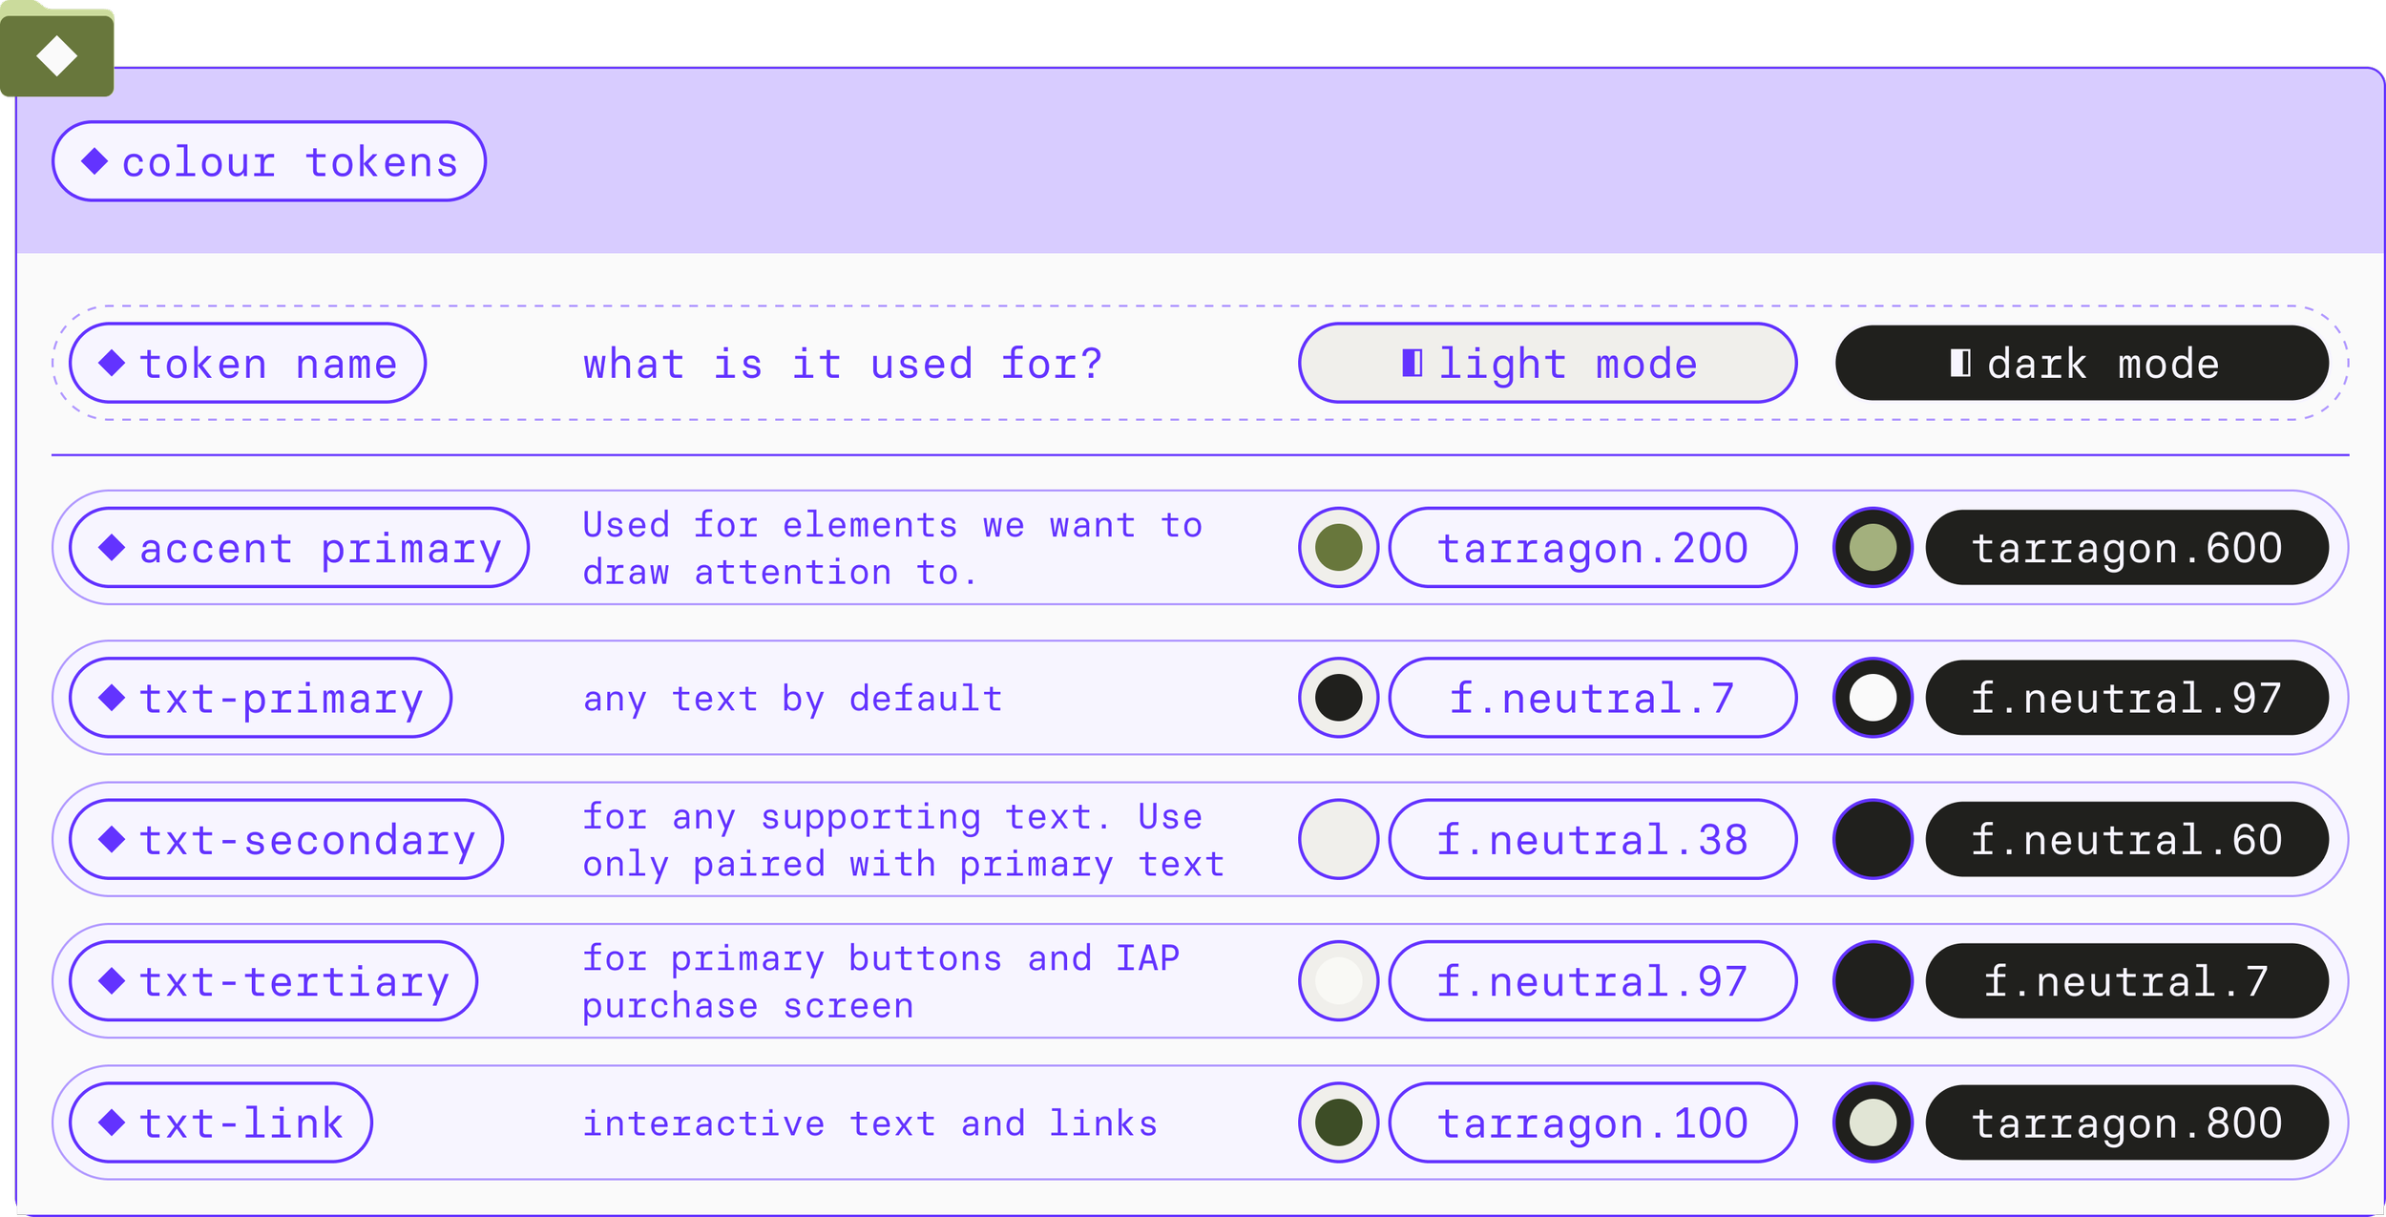Viewport: 2386px width, 1217px height.
Task: Click the diamond icon beside txt-link
Action: click(x=112, y=1123)
